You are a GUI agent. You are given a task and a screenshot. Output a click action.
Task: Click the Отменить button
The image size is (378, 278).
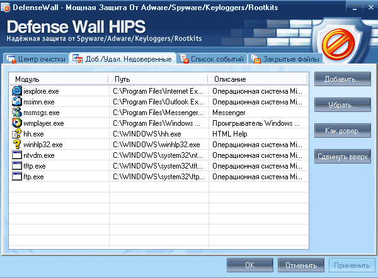click(x=301, y=265)
